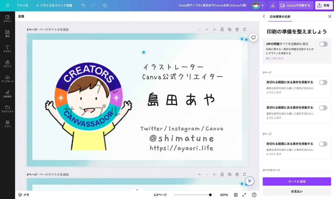The height and width of the screenshot is (199, 334).
Task: Undo the last action
Action: tap(83, 5)
